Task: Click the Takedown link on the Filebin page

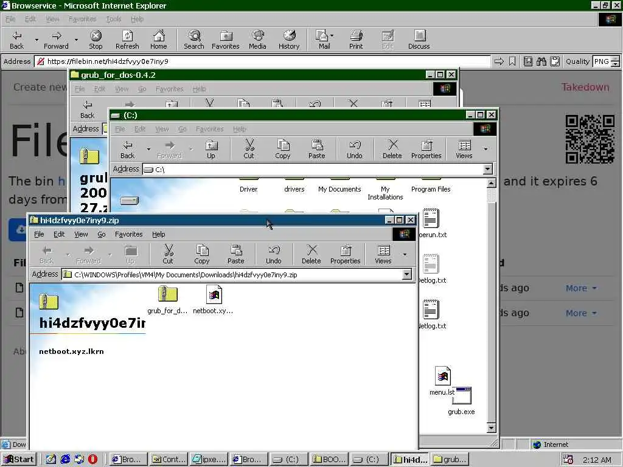Action: (585, 87)
